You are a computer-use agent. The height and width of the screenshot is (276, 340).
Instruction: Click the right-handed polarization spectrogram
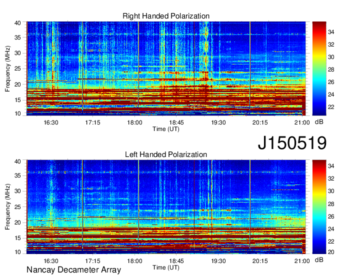pyautogui.click(x=166, y=68)
